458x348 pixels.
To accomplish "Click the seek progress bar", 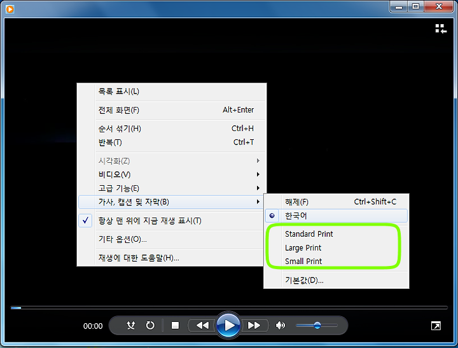I will pyautogui.click(x=229, y=308).
